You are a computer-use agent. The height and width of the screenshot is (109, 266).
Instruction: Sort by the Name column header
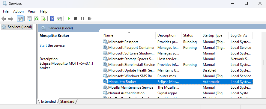(x=129, y=35)
